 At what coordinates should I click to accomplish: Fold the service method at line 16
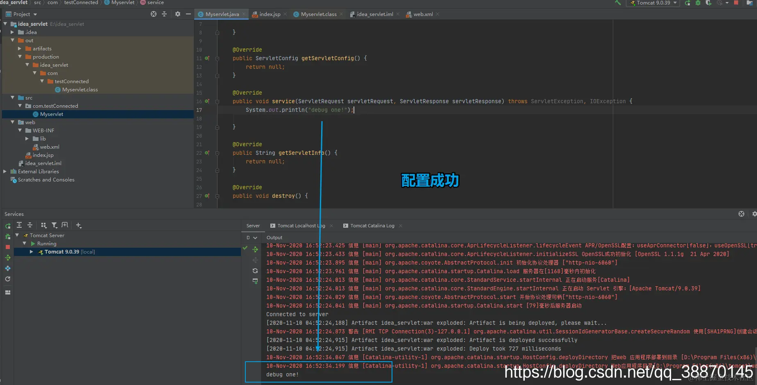click(x=217, y=101)
